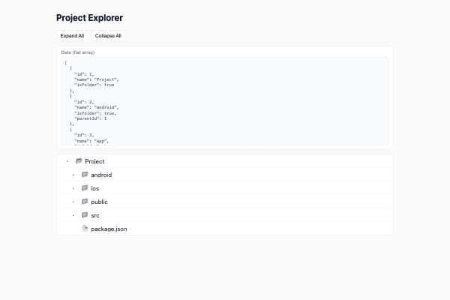Select the package.json file label
Screen dimensions: 450x300
tap(109, 229)
